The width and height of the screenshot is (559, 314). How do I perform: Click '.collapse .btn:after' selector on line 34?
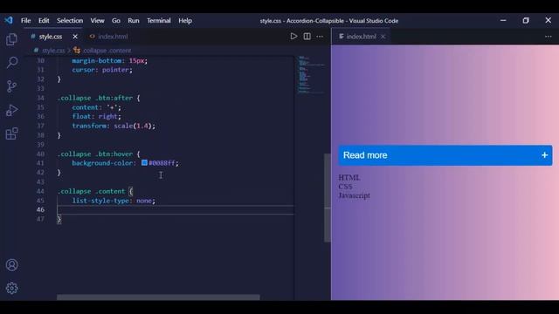[x=94, y=98]
